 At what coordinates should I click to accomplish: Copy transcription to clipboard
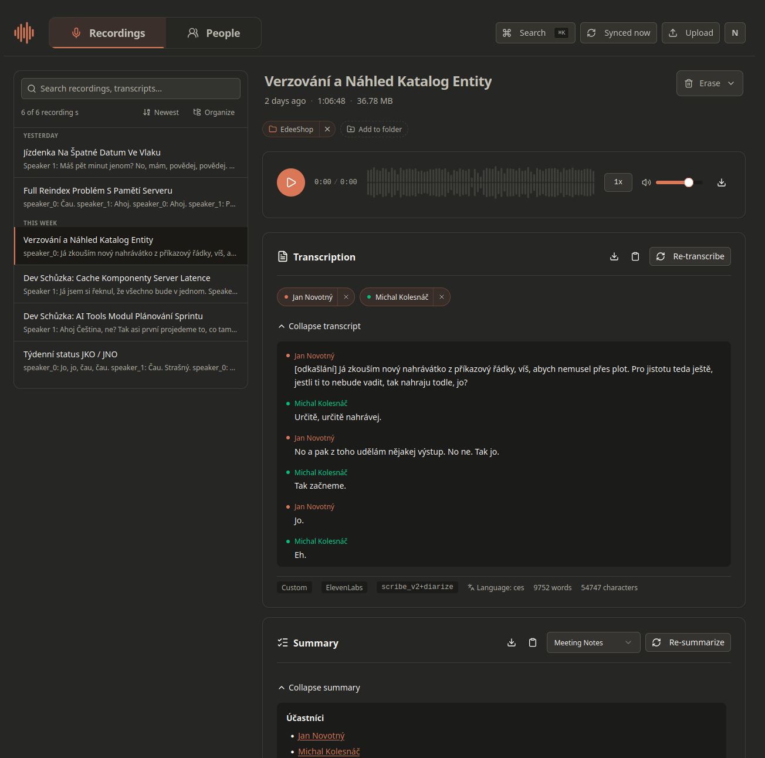[635, 256]
